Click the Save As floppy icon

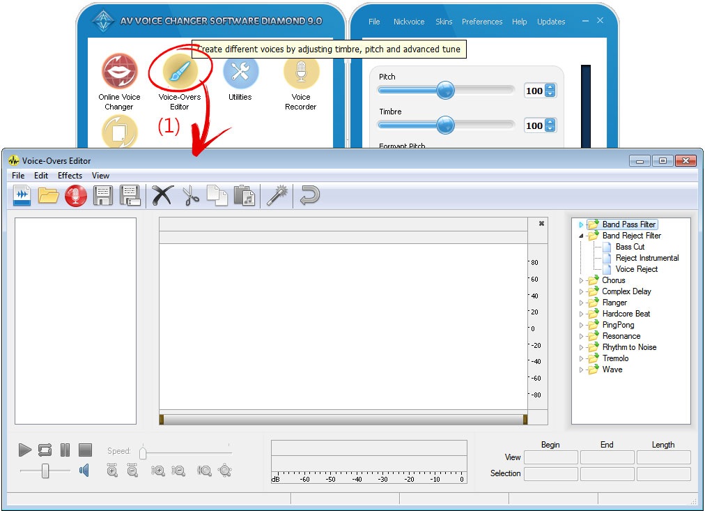click(x=130, y=196)
